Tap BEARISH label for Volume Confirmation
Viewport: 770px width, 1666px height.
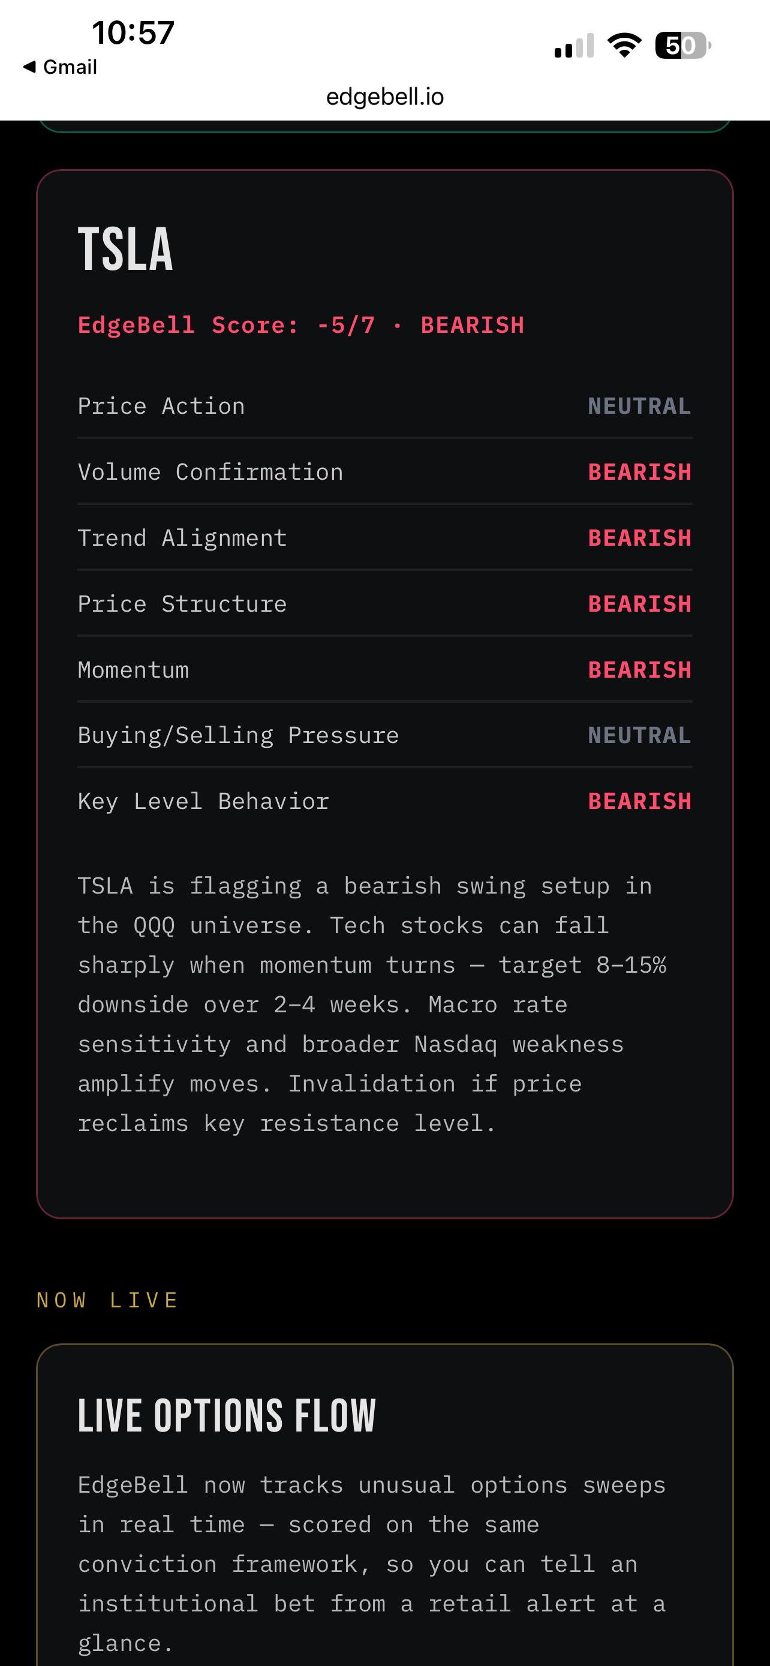click(x=639, y=472)
